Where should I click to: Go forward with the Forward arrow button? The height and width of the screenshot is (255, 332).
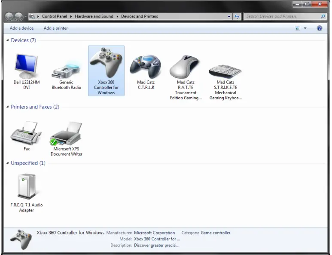(x=18, y=16)
